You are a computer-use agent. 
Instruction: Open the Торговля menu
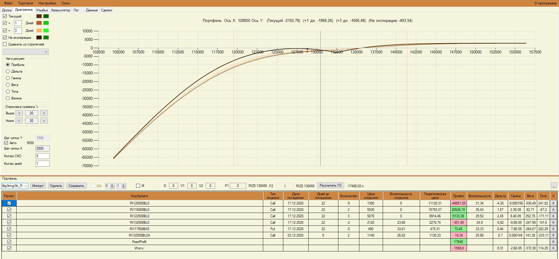(x=25, y=3)
